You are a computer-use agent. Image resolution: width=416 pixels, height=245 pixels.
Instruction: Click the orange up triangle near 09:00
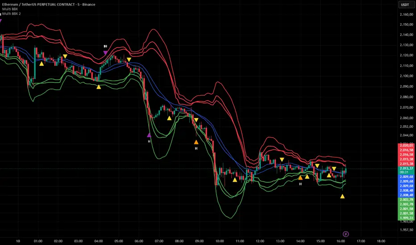(x=196, y=142)
